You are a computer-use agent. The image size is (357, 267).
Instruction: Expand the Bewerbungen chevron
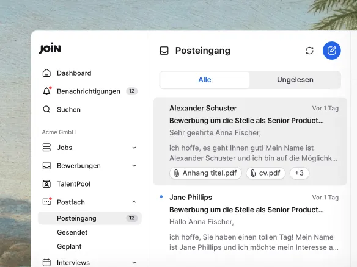click(134, 166)
